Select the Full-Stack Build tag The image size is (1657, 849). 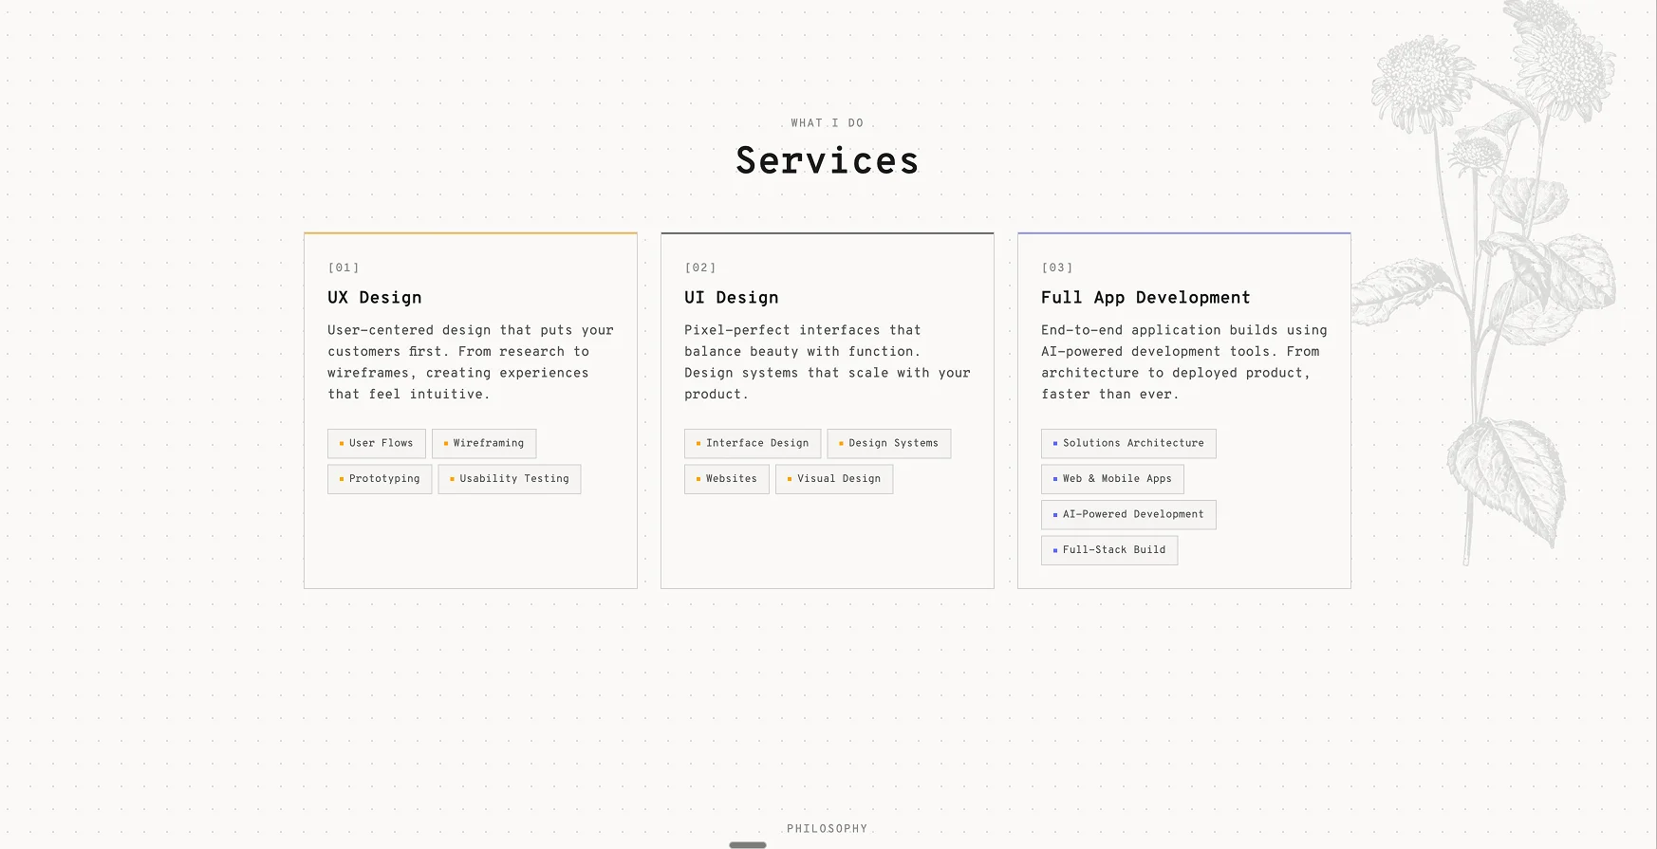(1109, 550)
